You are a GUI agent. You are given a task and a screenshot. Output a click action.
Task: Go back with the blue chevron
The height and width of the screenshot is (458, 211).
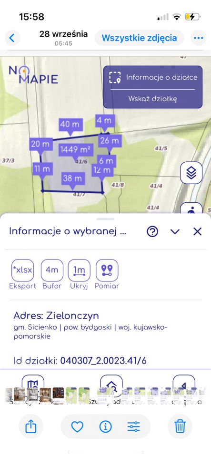pos(12,38)
